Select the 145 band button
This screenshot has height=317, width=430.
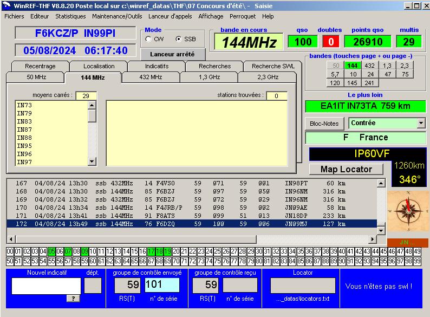pos(352,82)
